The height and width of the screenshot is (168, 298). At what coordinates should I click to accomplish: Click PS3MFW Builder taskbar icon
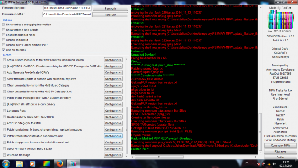tap(73, 163)
